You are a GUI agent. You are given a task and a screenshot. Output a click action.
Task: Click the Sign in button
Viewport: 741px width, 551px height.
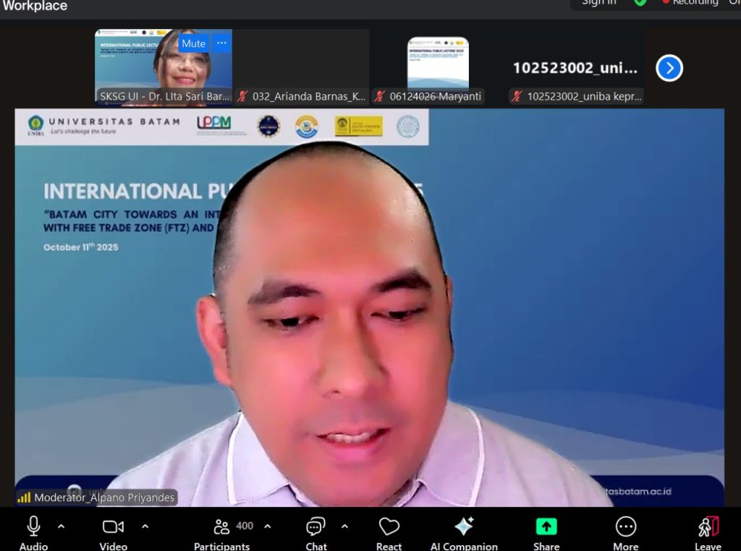pyautogui.click(x=599, y=3)
